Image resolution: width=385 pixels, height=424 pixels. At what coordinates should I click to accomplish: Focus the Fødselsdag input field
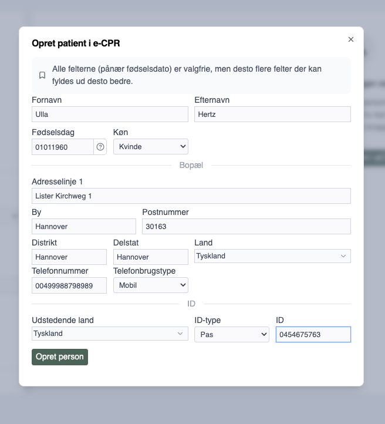(x=63, y=147)
